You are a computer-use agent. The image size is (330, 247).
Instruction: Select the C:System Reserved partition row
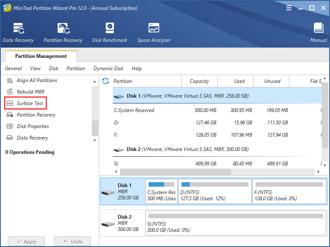217,110
